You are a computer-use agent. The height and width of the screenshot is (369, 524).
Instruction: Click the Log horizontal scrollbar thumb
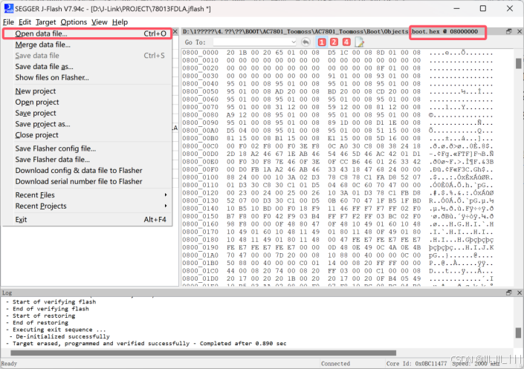(x=203, y=353)
